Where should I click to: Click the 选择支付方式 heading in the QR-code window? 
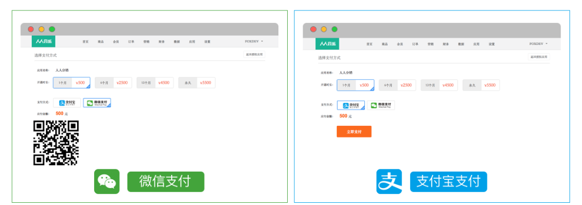point(45,55)
